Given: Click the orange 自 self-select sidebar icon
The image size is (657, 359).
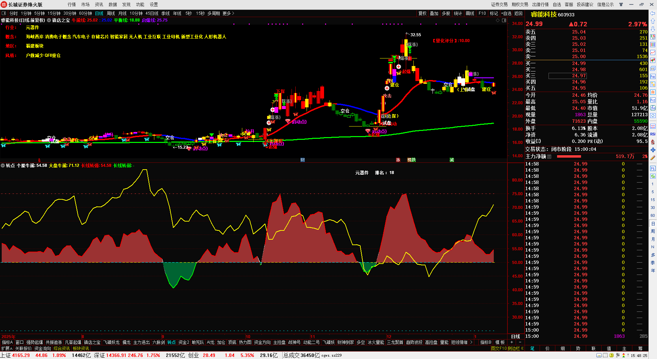Looking at the screenshot, I should tap(653, 92).
